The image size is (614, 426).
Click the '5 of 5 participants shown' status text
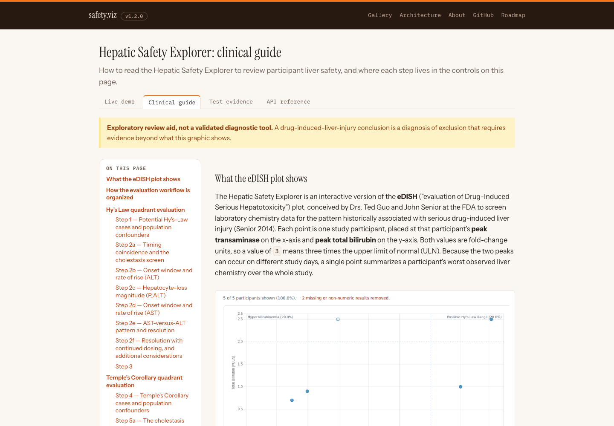click(x=259, y=298)
